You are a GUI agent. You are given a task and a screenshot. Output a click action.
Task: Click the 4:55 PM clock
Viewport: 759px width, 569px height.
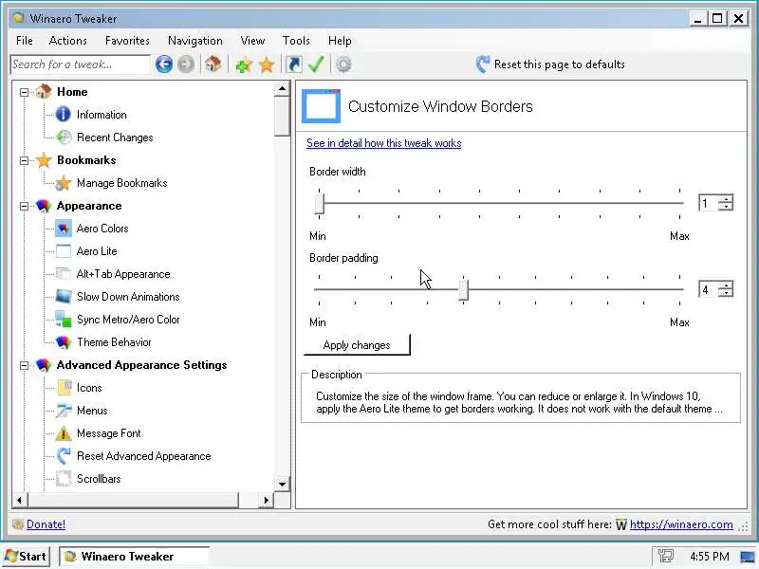click(709, 557)
